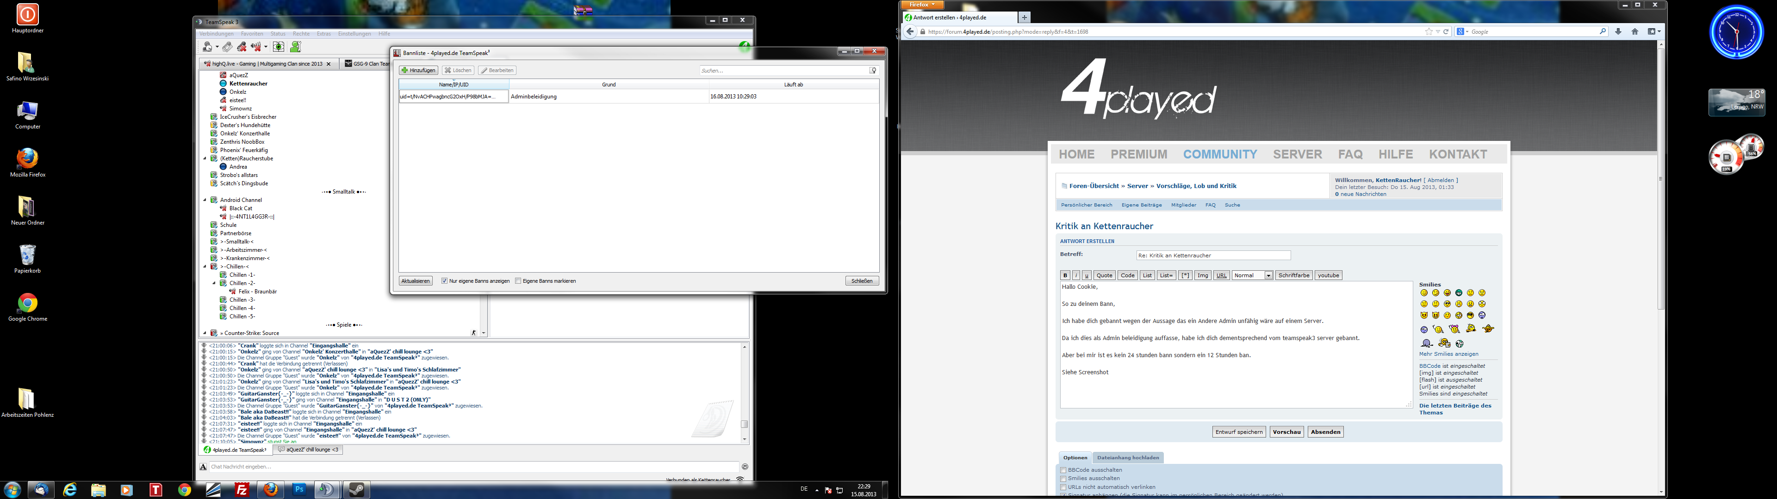Open the font size 'Normal' dropdown

tap(1252, 276)
